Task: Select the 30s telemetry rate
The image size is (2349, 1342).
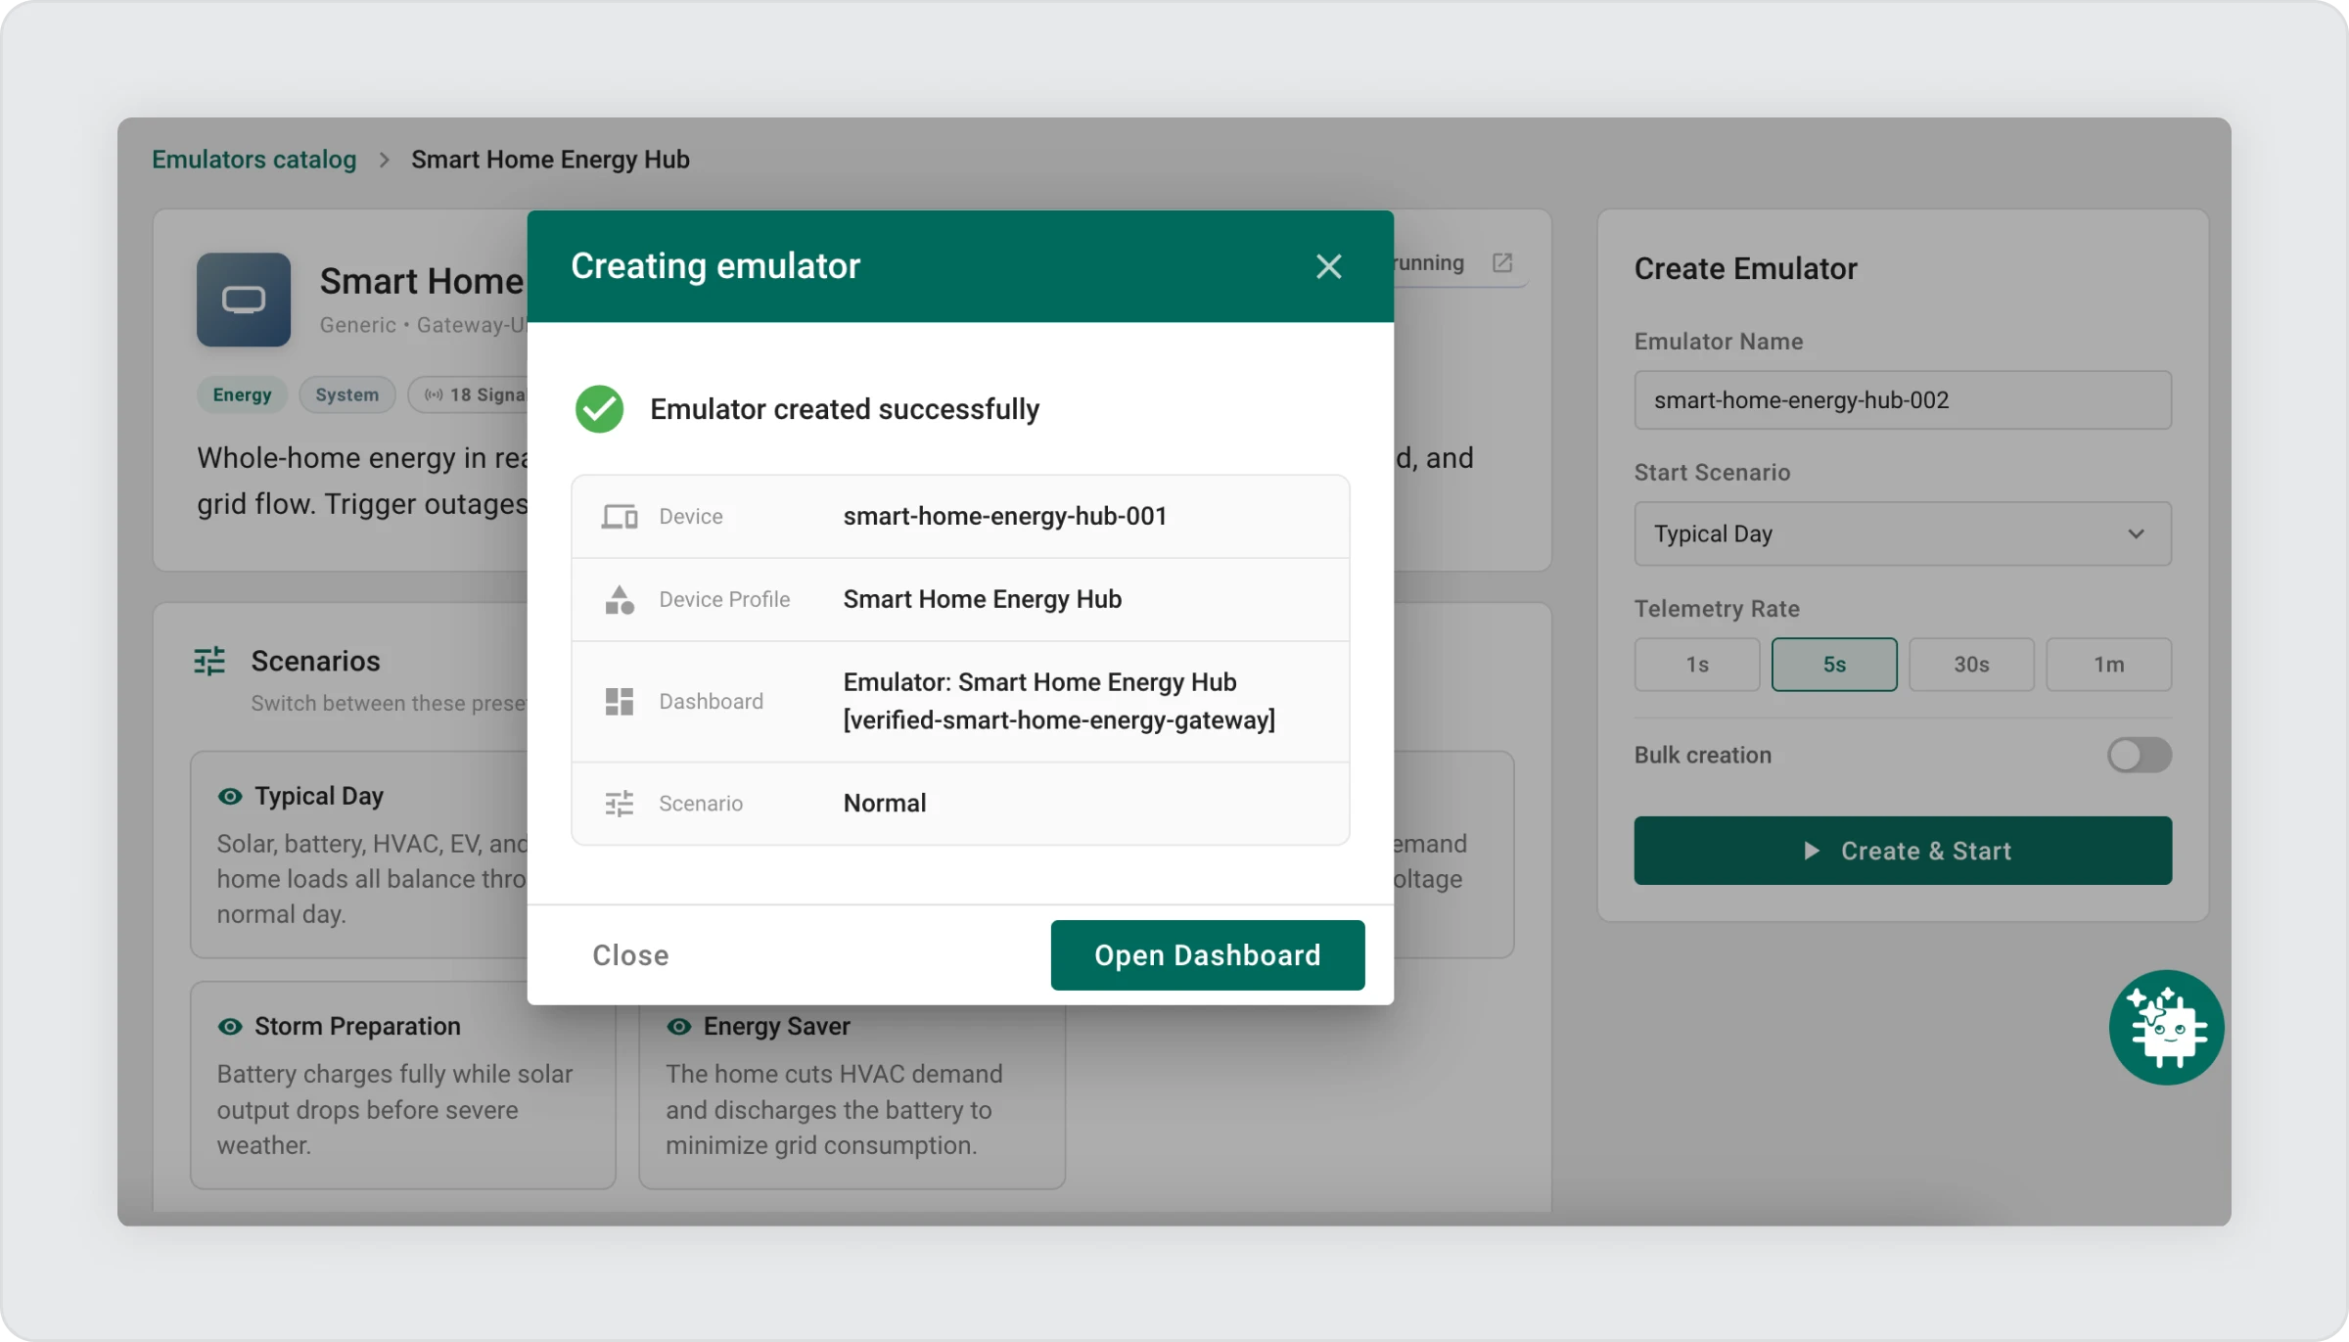Action: (x=1970, y=665)
